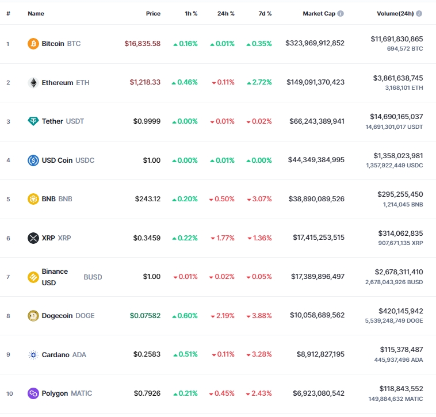Screen dimensions: 436x417
Task: Click the USD Coin blue logo icon
Action: pos(33,160)
